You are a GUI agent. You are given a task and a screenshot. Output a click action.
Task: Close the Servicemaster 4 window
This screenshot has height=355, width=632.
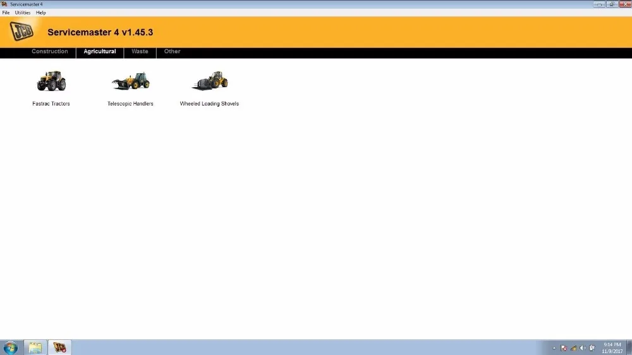[x=625, y=4]
